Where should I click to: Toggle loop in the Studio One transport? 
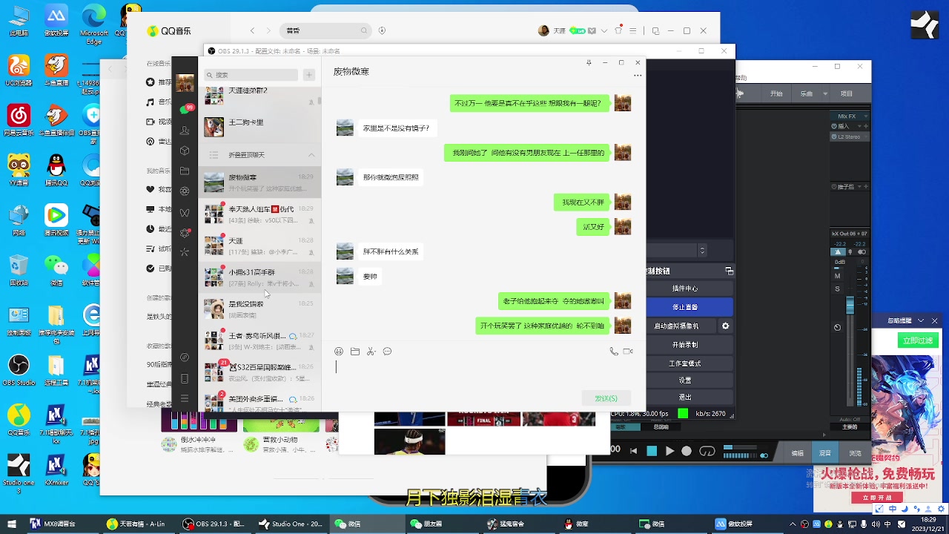click(707, 451)
